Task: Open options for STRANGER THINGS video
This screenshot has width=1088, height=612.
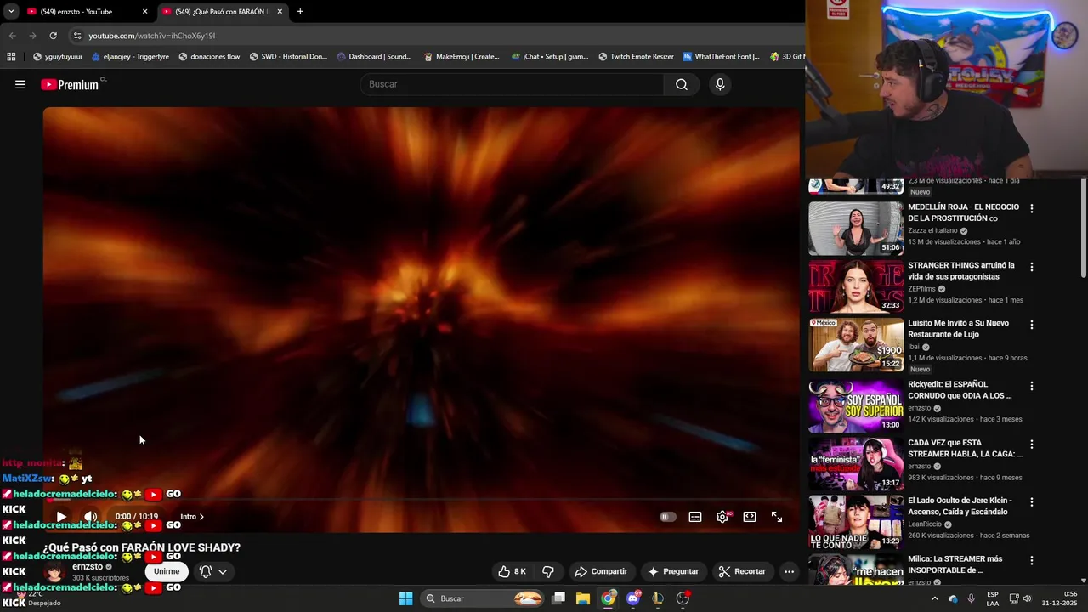Action: [x=1032, y=267]
